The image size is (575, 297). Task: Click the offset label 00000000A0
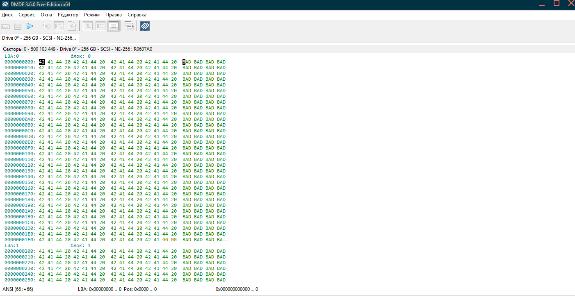(x=20, y=119)
